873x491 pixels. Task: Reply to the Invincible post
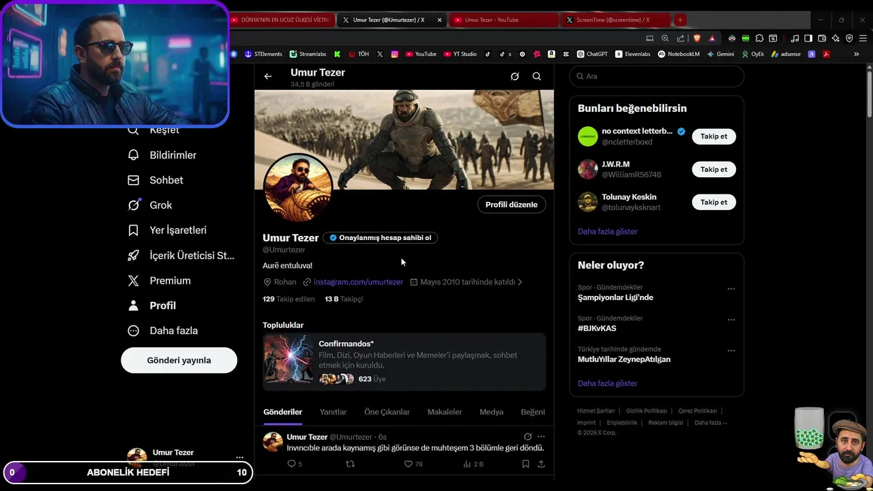pos(294,464)
